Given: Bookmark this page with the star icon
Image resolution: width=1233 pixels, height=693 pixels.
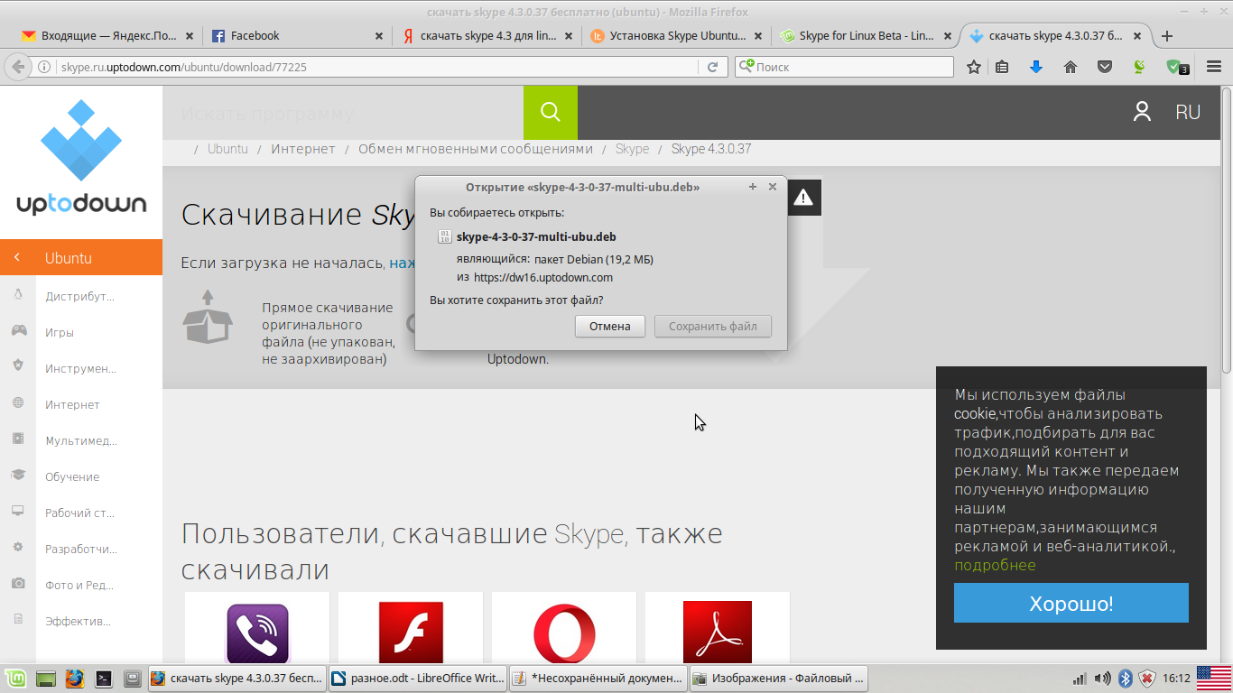Looking at the screenshot, I should [974, 67].
